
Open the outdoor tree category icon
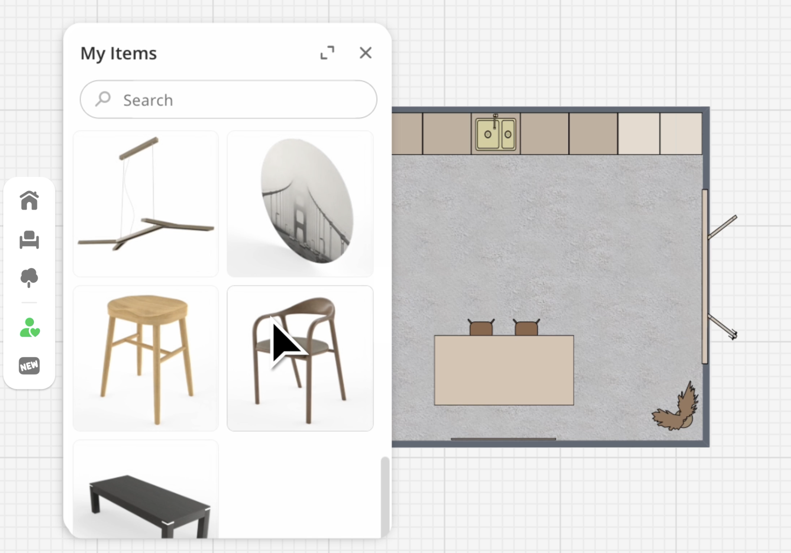[x=29, y=278]
